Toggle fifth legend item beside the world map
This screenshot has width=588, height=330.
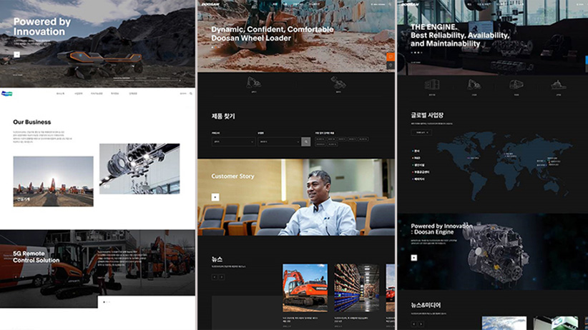pos(418,179)
